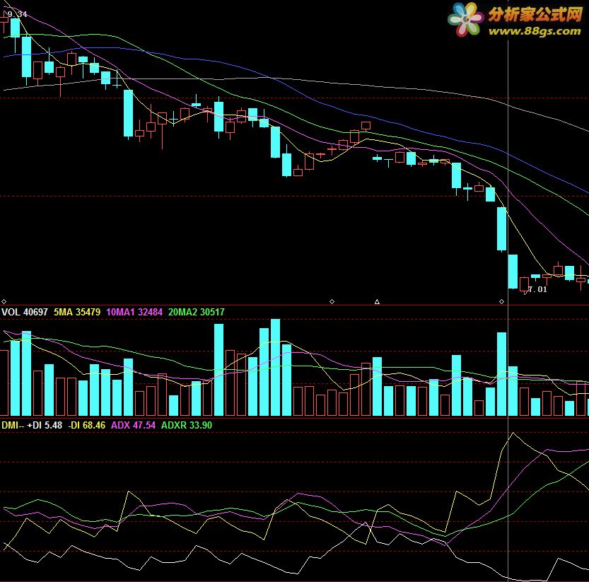
Task: Click the triangle marker below the price chart
Action: click(x=377, y=302)
